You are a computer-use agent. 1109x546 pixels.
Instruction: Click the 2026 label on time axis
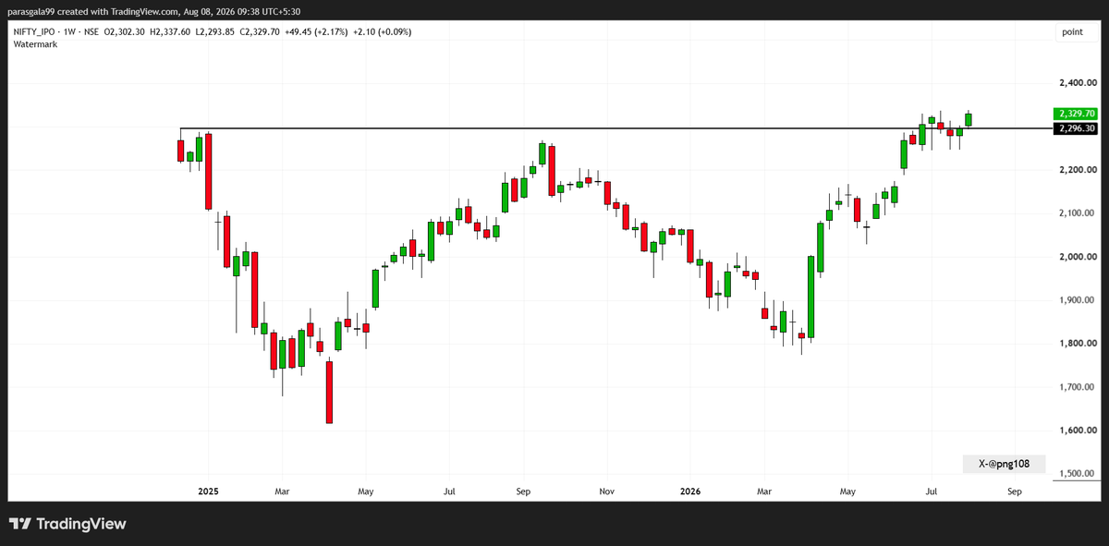689,491
